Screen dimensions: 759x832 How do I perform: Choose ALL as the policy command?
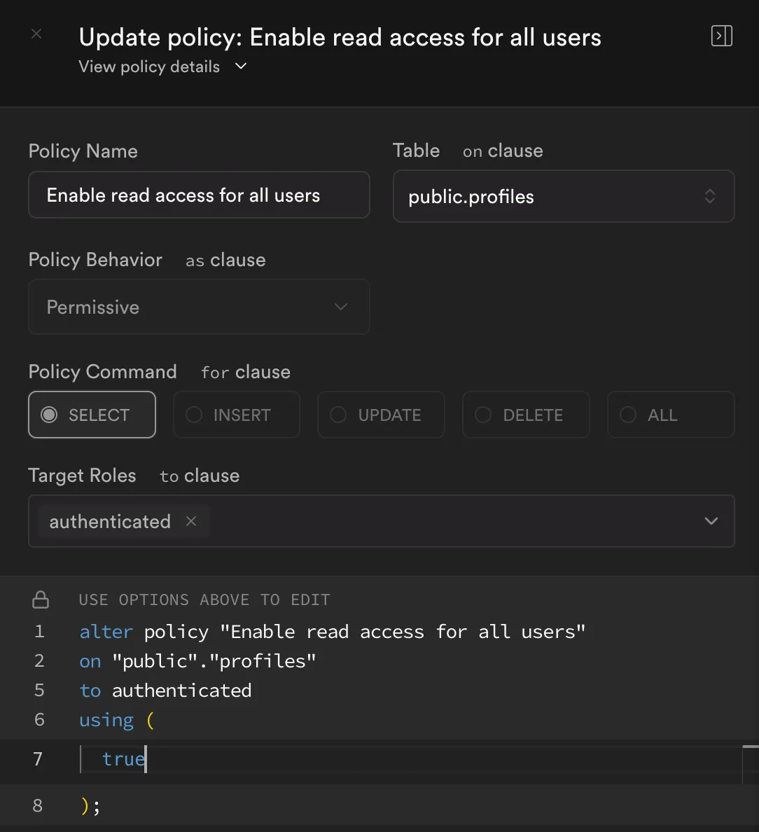pyautogui.click(x=670, y=415)
